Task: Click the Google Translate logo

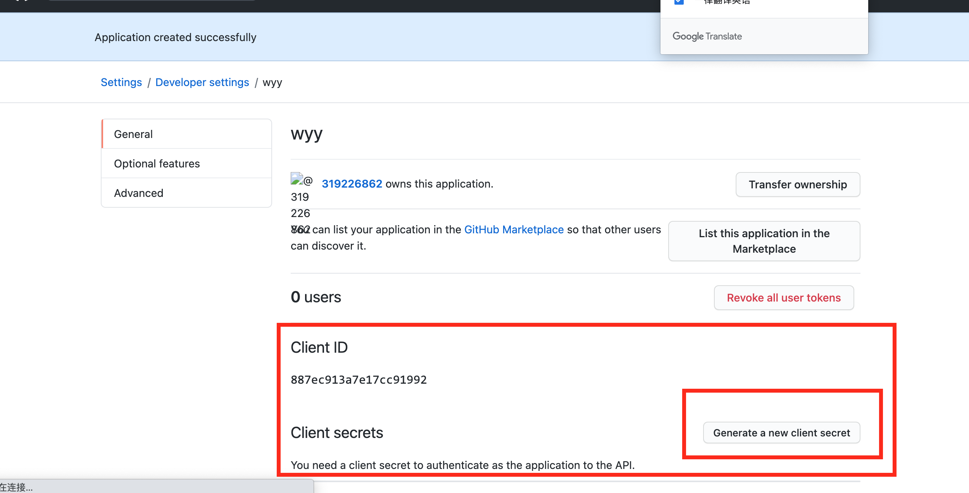Action: click(x=707, y=36)
